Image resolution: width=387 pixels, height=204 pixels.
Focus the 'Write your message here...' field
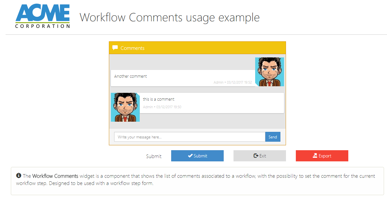[x=190, y=137]
